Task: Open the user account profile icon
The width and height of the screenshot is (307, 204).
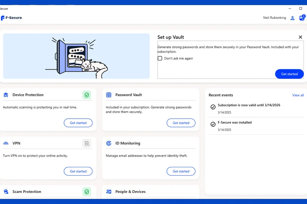Action: point(292,18)
